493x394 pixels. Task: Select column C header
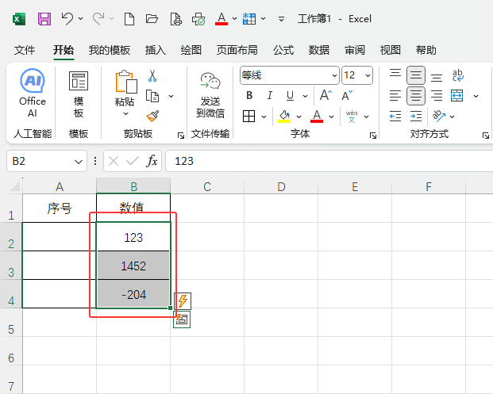[207, 187]
